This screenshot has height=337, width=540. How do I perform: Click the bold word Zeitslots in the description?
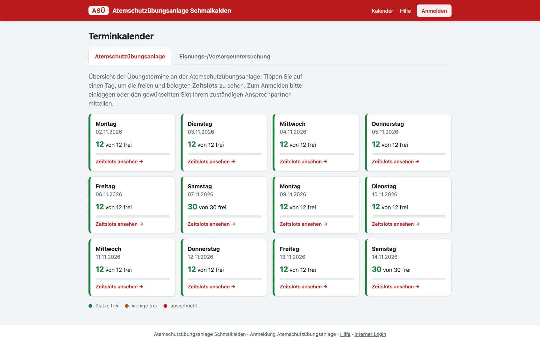point(205,86)
